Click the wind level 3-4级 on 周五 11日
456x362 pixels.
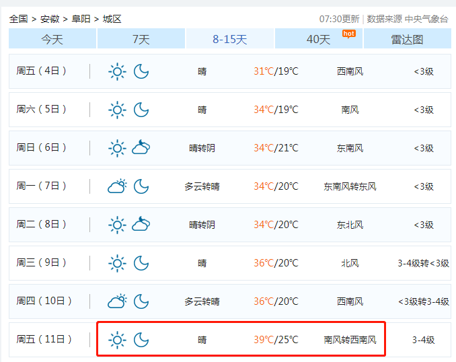pyautogui.click(x=424, y=340)
